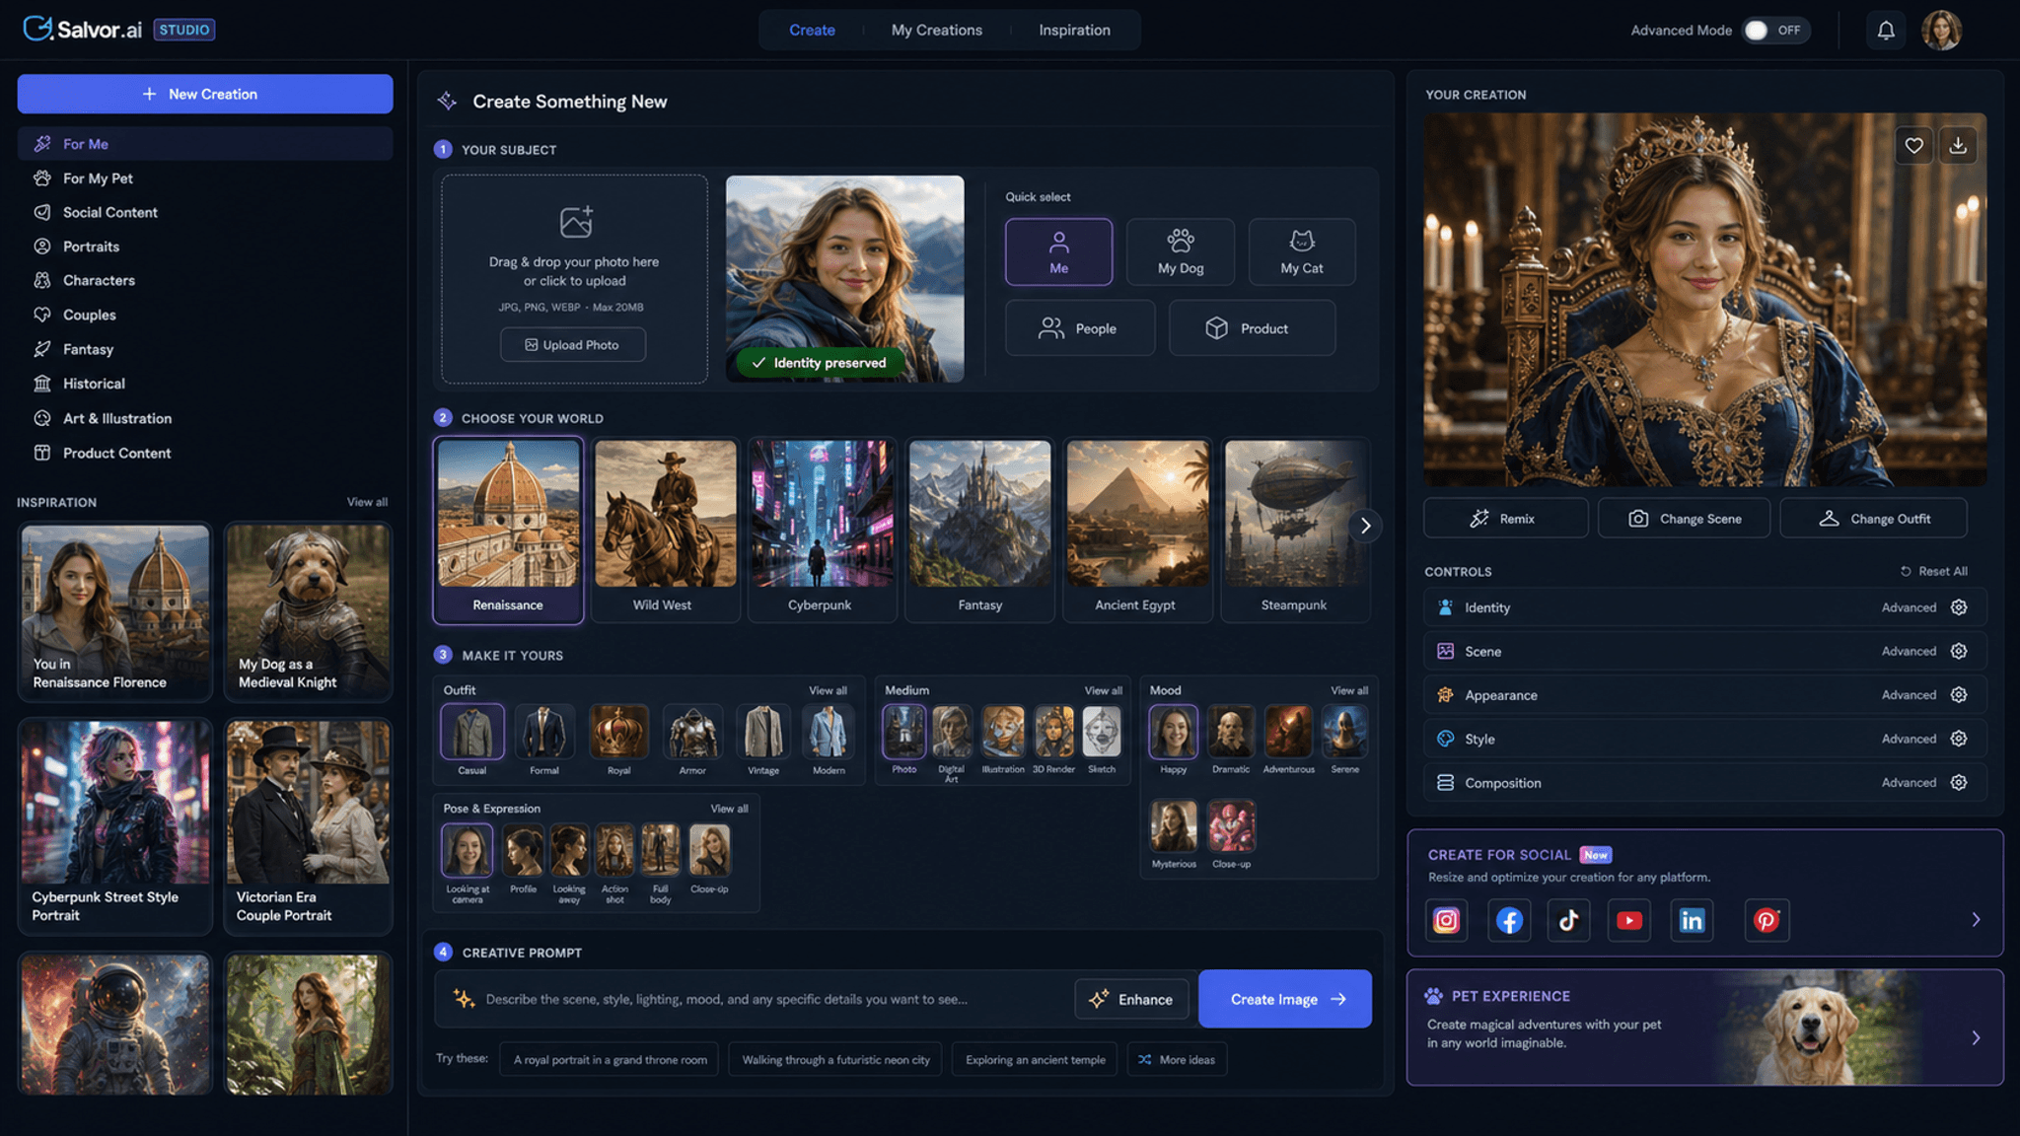Screen dimensions: 2020x1136
Task: Start a New Creation
Action: tap(205, 94)
